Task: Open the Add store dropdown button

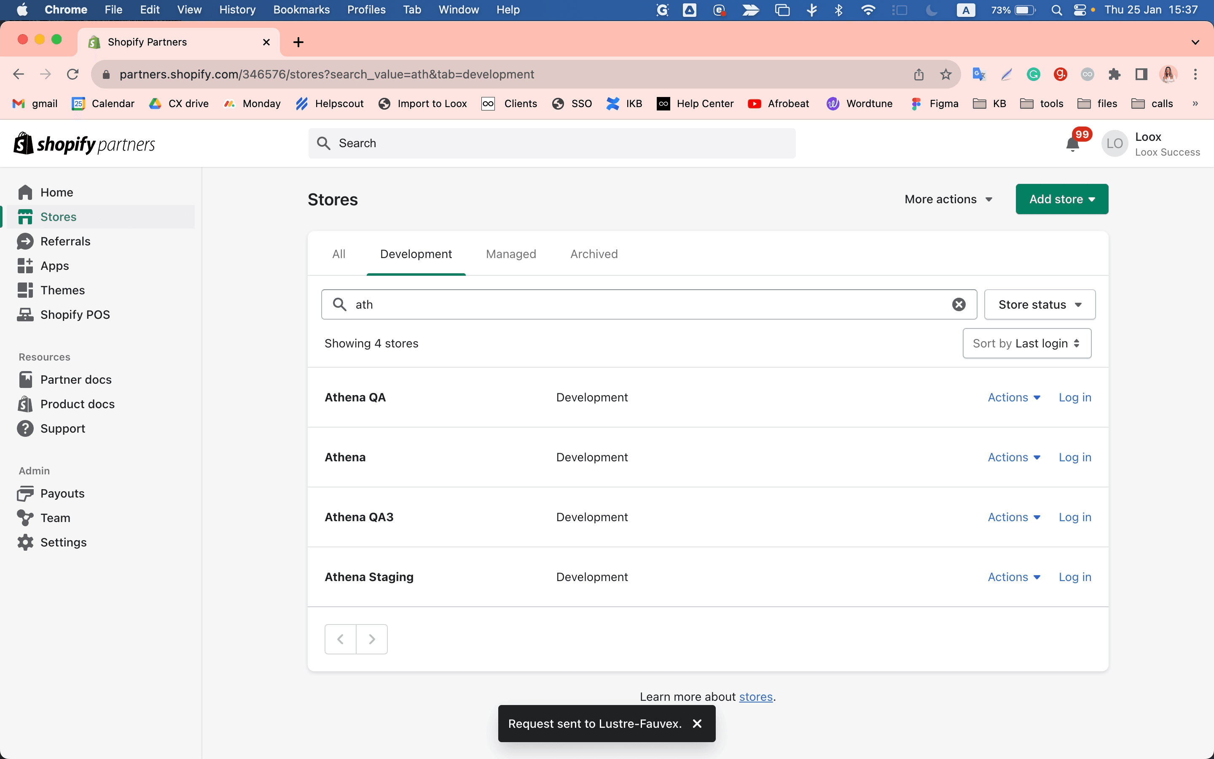Action: (1062, 199)
